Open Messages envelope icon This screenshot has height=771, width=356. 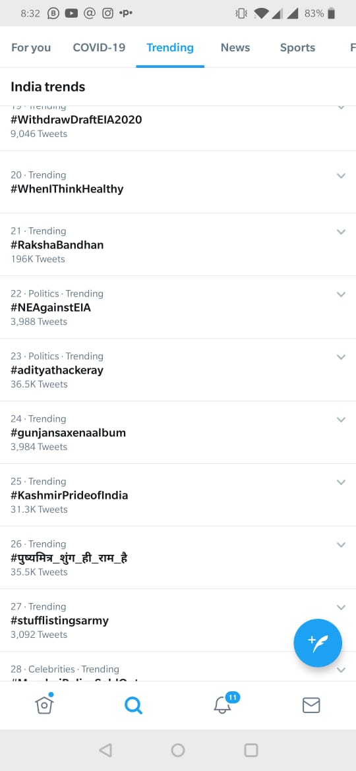(311, 706)
